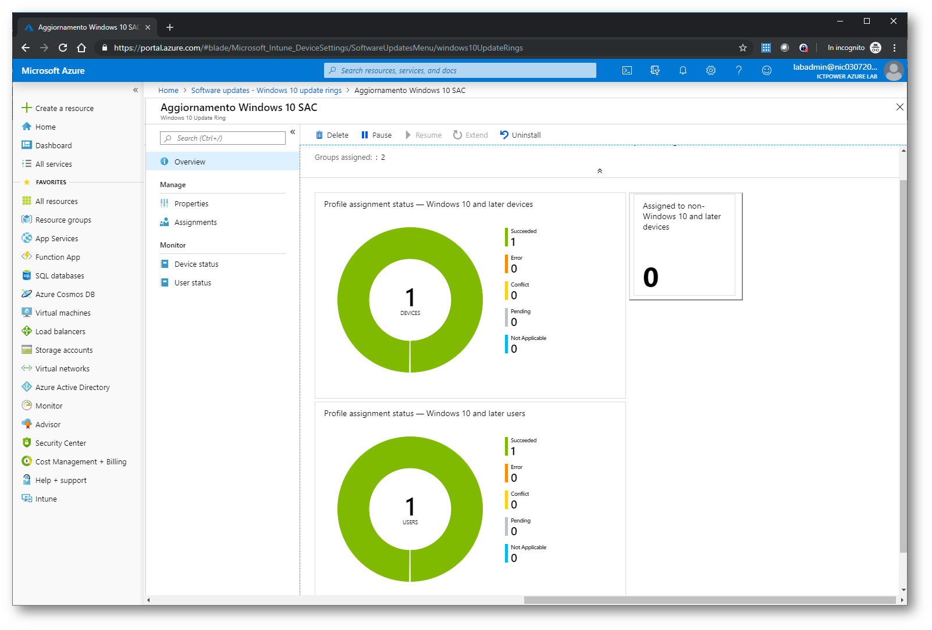Click the browser address bar URL
The image size is (932, 630).
[x=318, y=48]
